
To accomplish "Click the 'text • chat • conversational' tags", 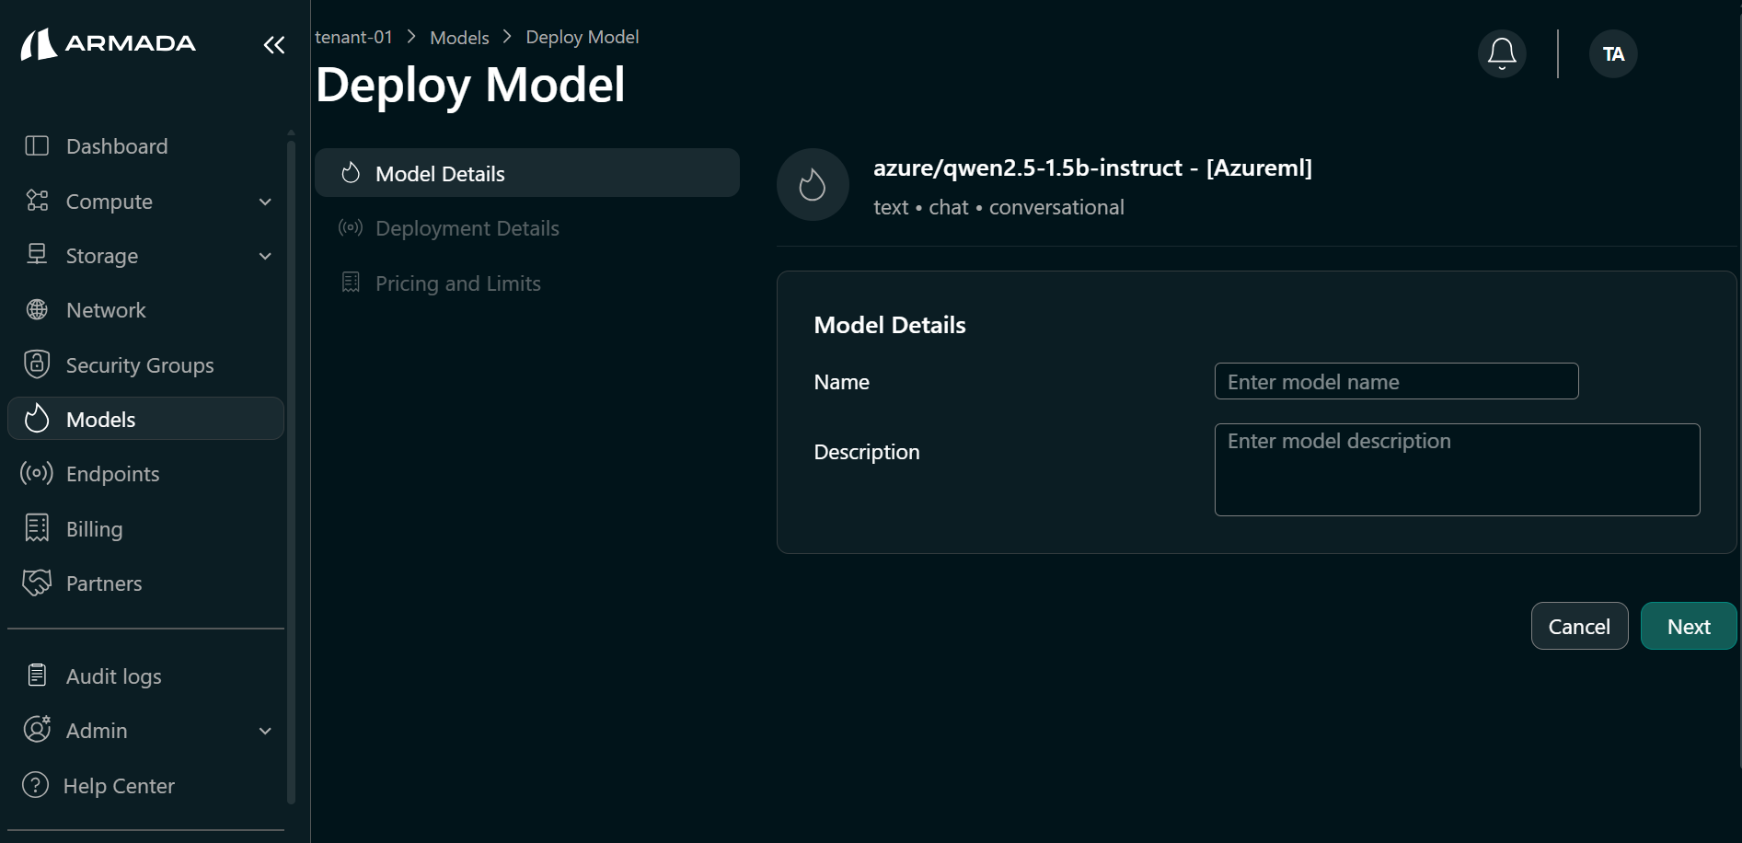I will pos(998,207).
